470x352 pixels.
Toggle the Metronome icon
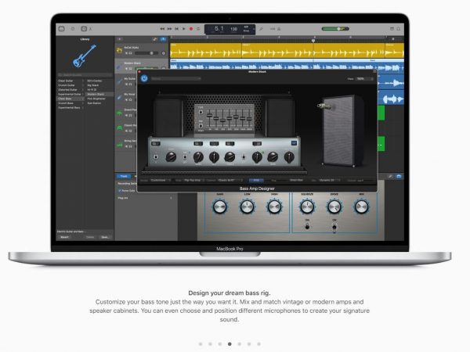[279, 29]
